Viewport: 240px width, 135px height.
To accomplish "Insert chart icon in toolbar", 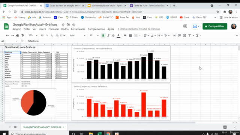I will 184,36.
